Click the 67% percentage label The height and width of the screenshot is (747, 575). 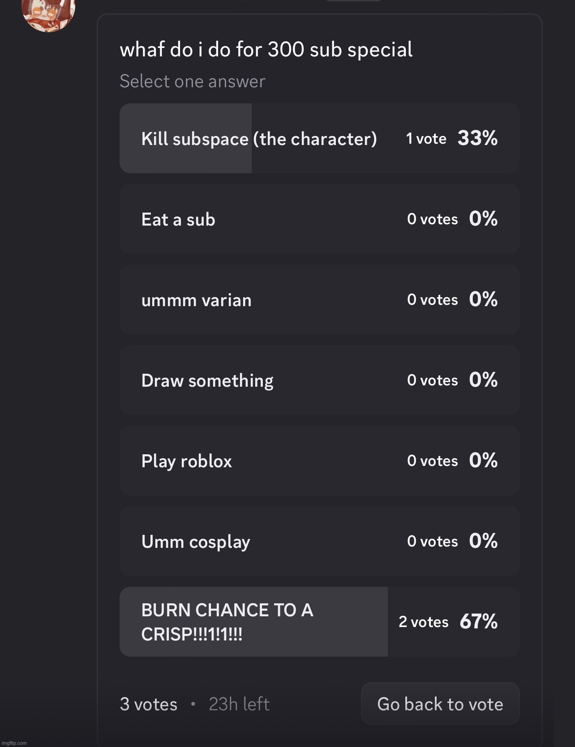pyautogui.click(x=479, y=621)
